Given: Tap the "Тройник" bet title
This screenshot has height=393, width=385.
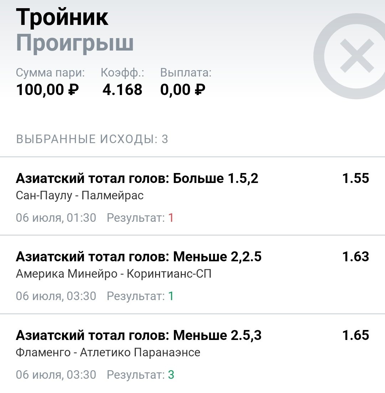Looking at the screenshot, I should 62,17.
